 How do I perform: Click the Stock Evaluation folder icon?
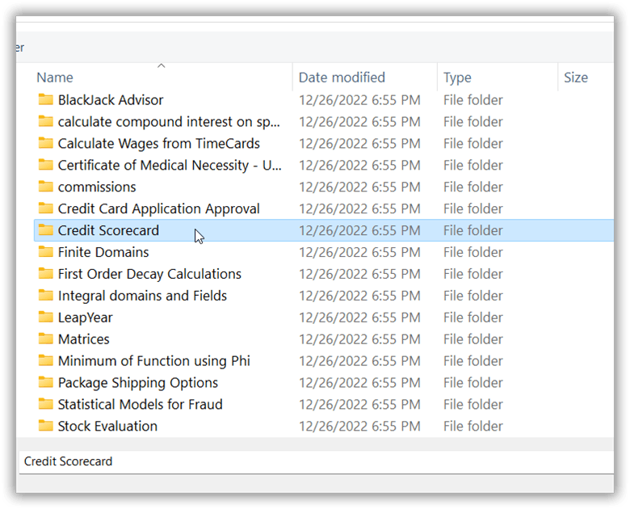coord(45,426)
